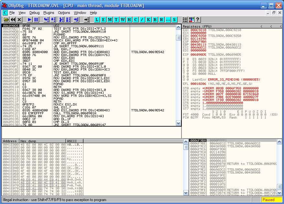Select the PUSHAD instruction row

[x=89, y=34]
